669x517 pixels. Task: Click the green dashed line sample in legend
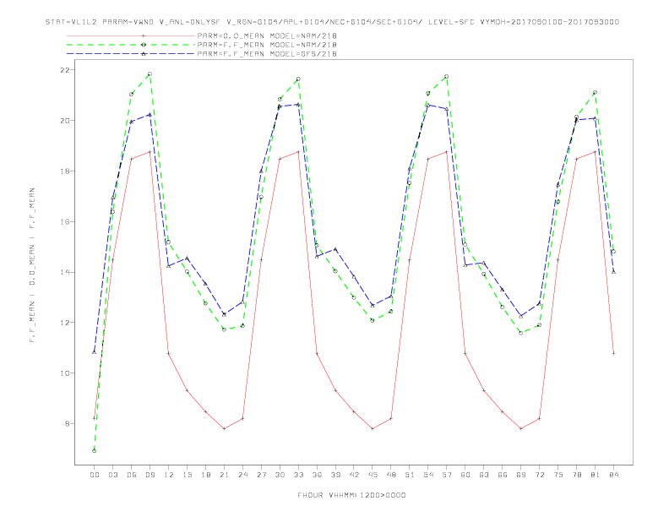(131, 45)
